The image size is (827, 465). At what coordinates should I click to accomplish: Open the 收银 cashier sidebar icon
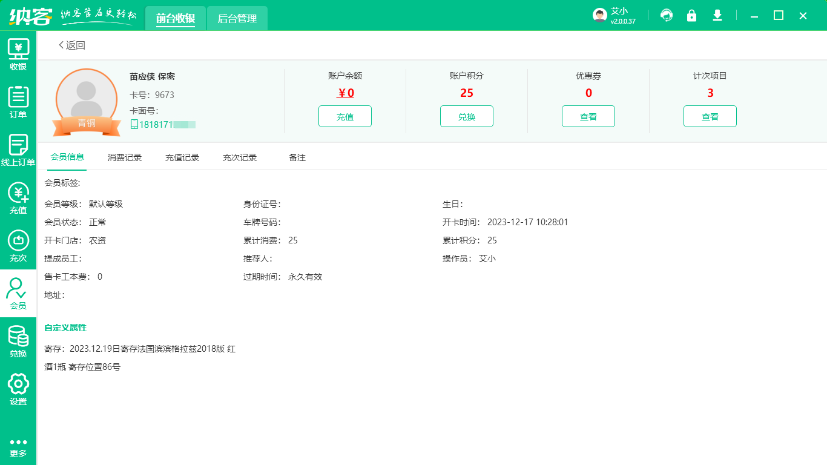tap(18, 54)
